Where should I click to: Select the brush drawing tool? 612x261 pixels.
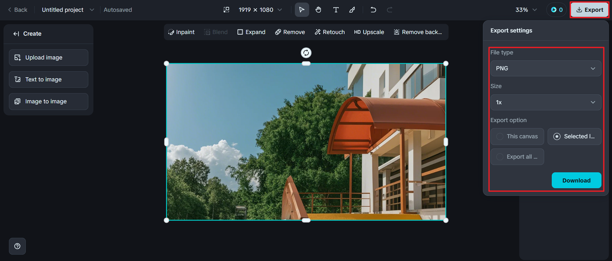tap(352, 10)
